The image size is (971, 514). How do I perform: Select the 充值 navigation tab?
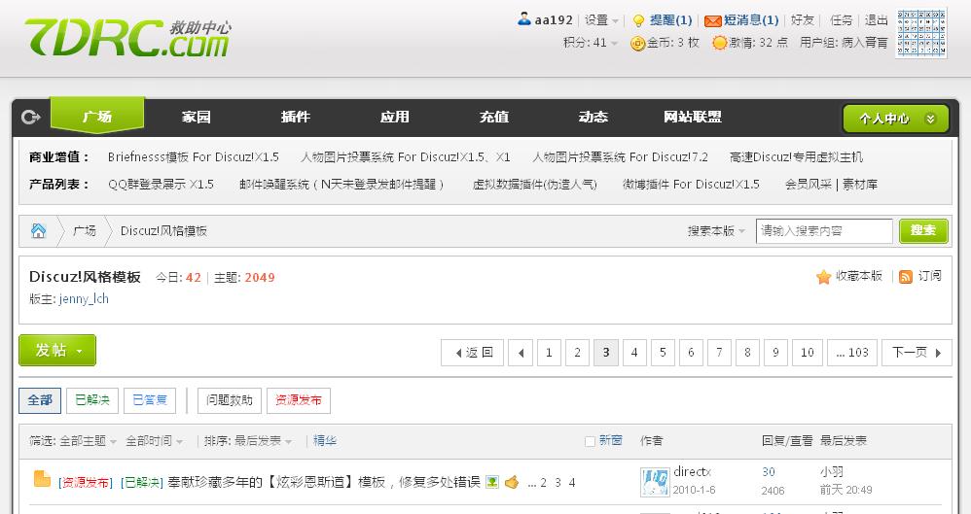pos(493,117)
